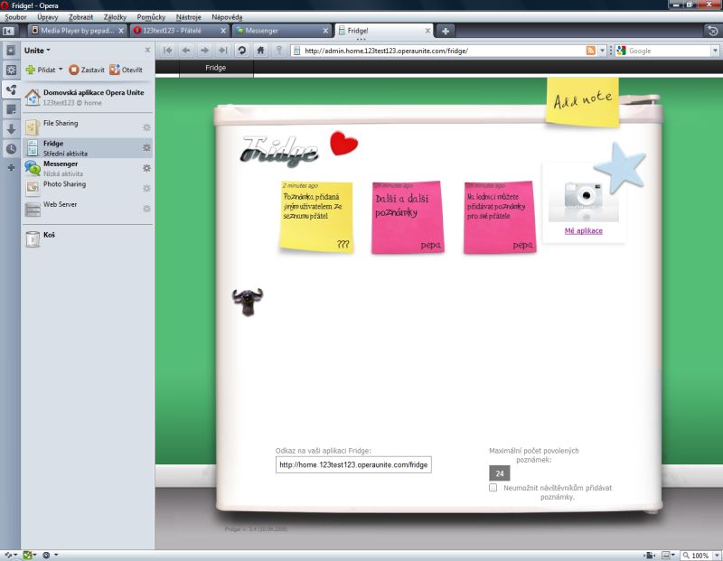Add a panel with the plus icon
723x561 pixels.
click(11, 167)
